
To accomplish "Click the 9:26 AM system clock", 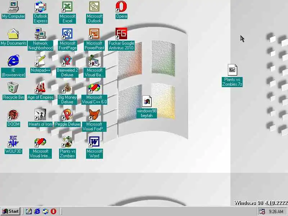I will pyautogui.click(x=276, y=212).
